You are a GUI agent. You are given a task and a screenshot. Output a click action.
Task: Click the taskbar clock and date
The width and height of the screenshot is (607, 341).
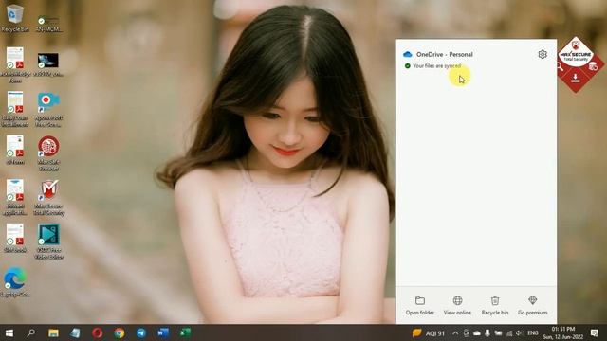(x=562, y=332)
